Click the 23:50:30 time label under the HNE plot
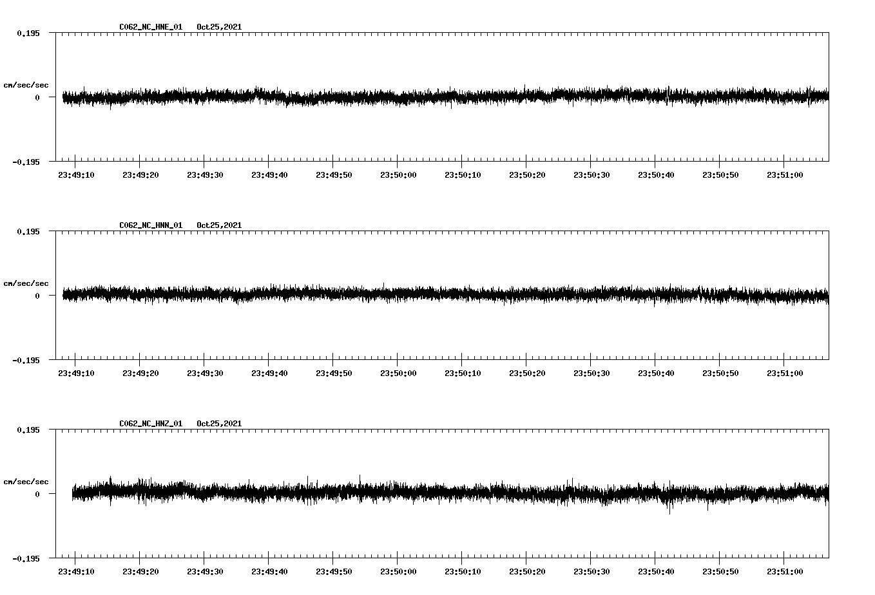The height and width of the screenshot is (595, 875). click(591, 175)
